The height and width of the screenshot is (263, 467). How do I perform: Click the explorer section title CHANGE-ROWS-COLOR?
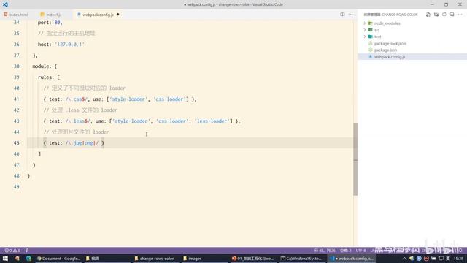(391, 15)
